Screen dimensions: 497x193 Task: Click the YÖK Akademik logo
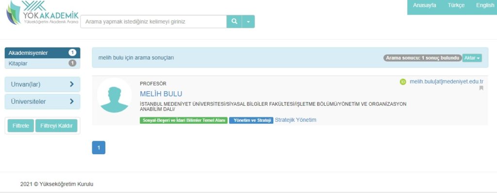[x=43, y=13]
